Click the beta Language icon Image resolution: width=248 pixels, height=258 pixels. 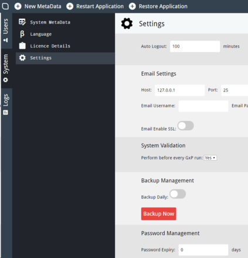point(22,34)
